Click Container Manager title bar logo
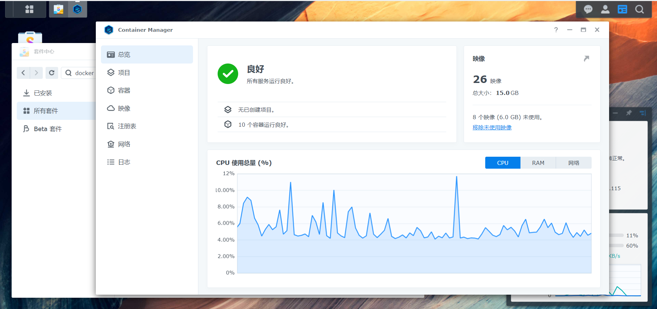657x309 pixels. tap(109, 30)
